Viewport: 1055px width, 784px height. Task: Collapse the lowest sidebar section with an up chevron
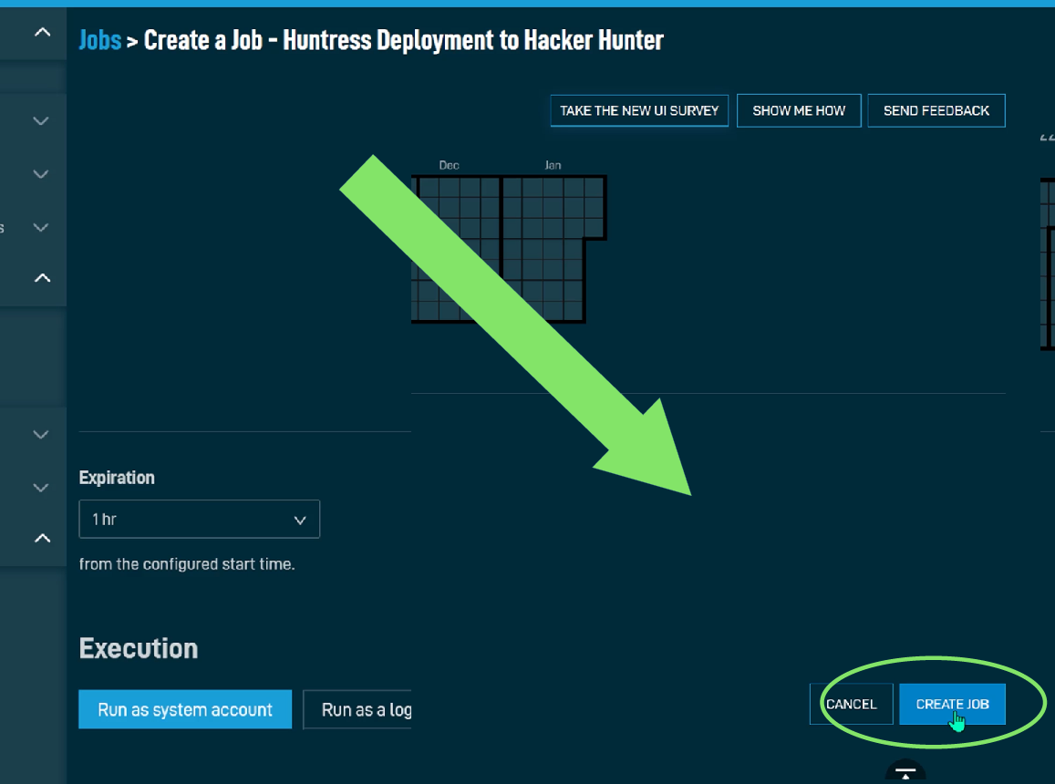tap(42, 538)
